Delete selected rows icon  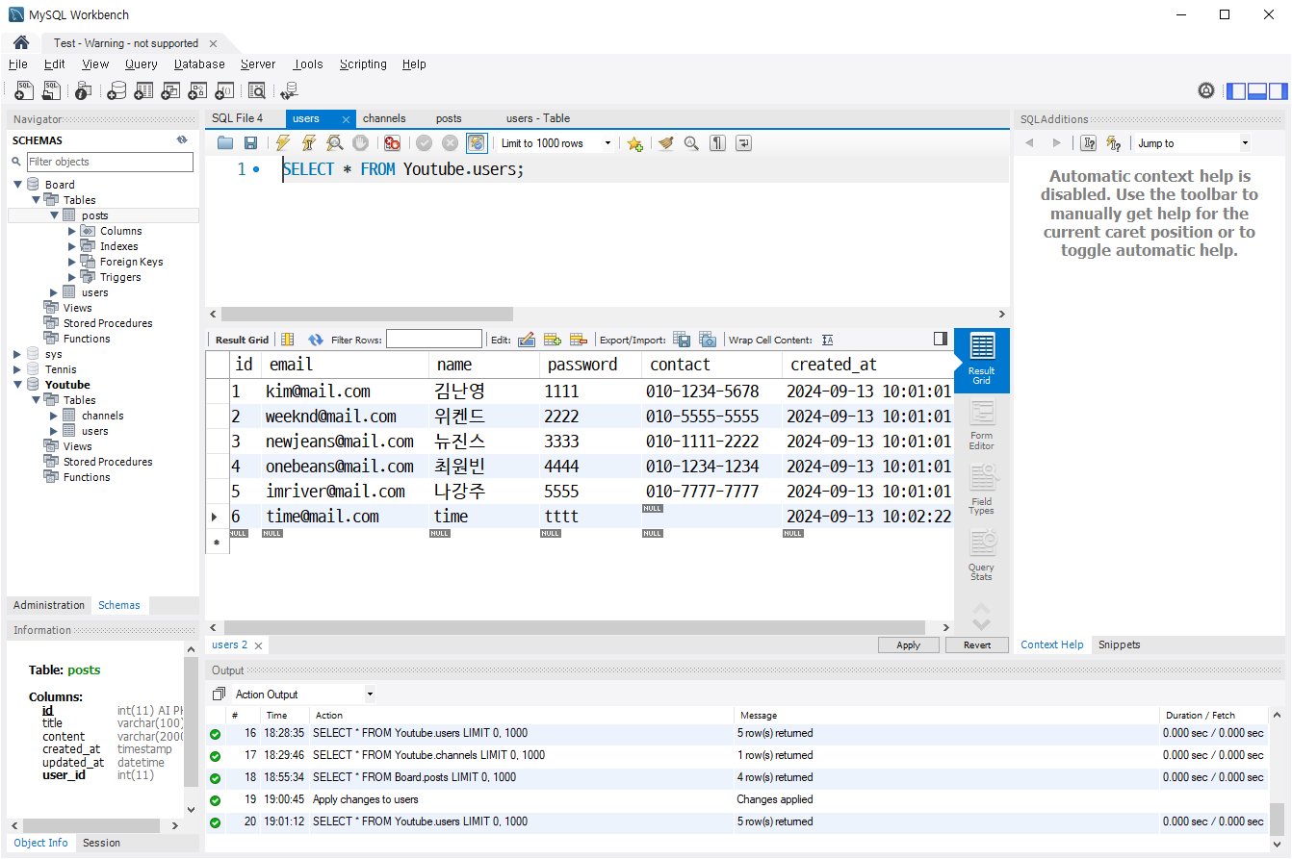pos(579,340)
